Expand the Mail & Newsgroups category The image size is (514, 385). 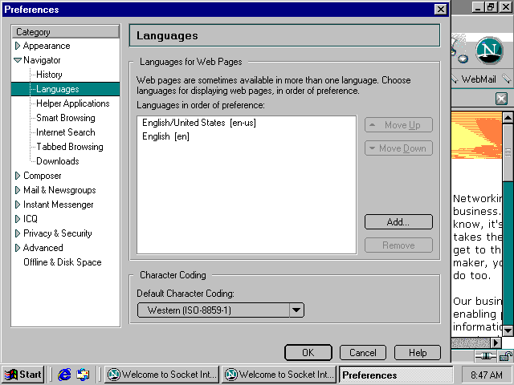tap(18, 190)
